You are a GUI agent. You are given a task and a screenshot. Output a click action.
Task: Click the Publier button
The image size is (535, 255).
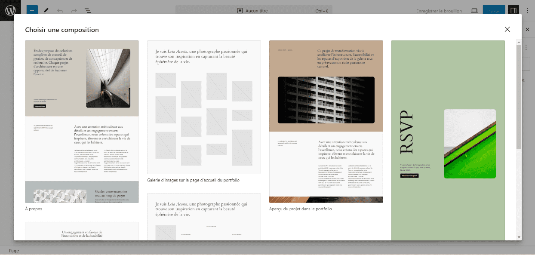coord(494,11)
